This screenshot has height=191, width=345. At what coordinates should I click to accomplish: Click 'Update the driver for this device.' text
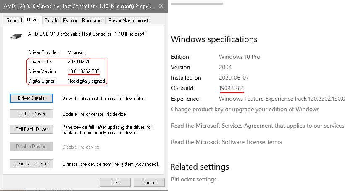(95, 114)
